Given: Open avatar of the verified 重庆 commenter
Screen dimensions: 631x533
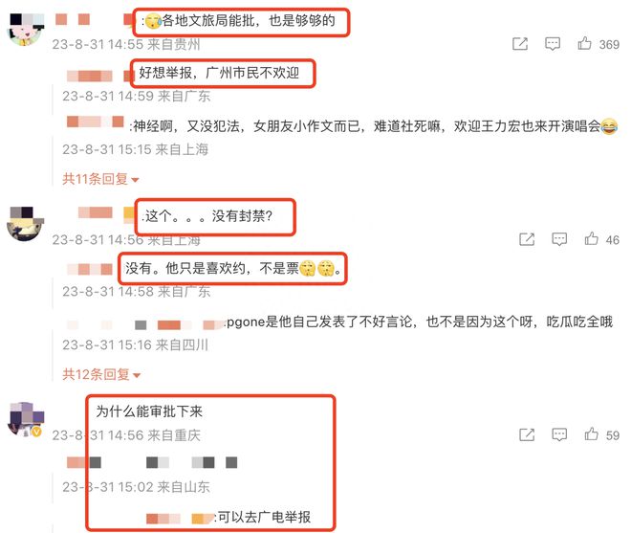Looking at the screenshot, I should [26, 419].
